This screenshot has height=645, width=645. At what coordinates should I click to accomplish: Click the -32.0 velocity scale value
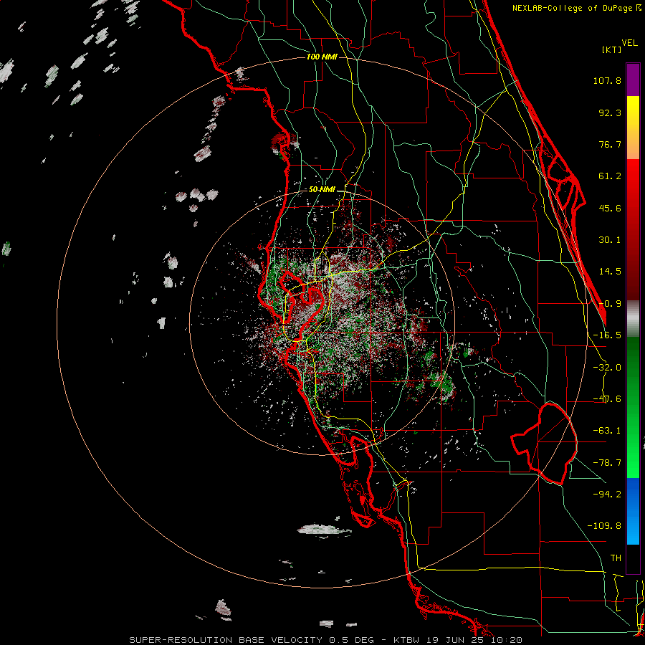coord(607,368)
